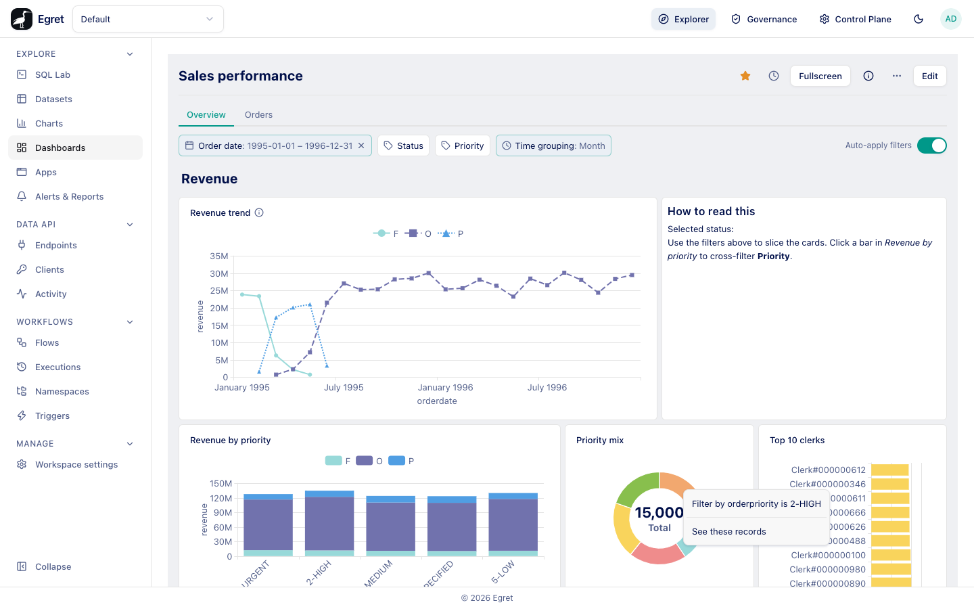Screen dimensions: 974x609
Task: Click the Edit dashboard button
Action: pos(930,76)
